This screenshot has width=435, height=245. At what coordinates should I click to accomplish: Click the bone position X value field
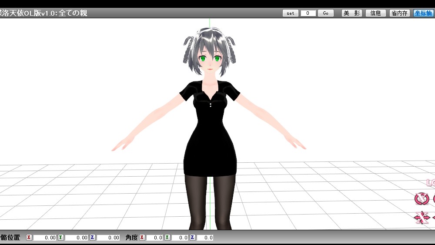coord(45,238)
